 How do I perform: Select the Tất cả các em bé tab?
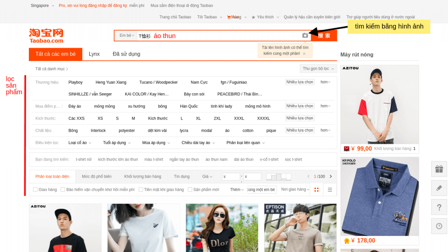pyautogui.click(x=56, y=54)
